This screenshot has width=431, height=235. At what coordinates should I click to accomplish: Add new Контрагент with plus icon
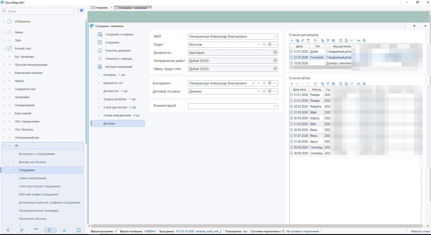tap(253, 83)
